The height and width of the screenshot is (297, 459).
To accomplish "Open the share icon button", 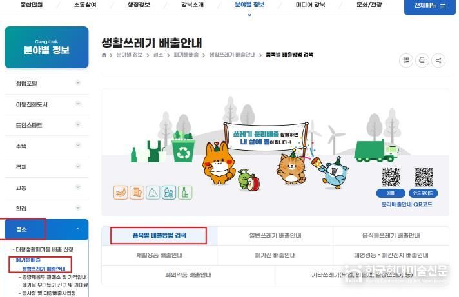I will [438, 61].
